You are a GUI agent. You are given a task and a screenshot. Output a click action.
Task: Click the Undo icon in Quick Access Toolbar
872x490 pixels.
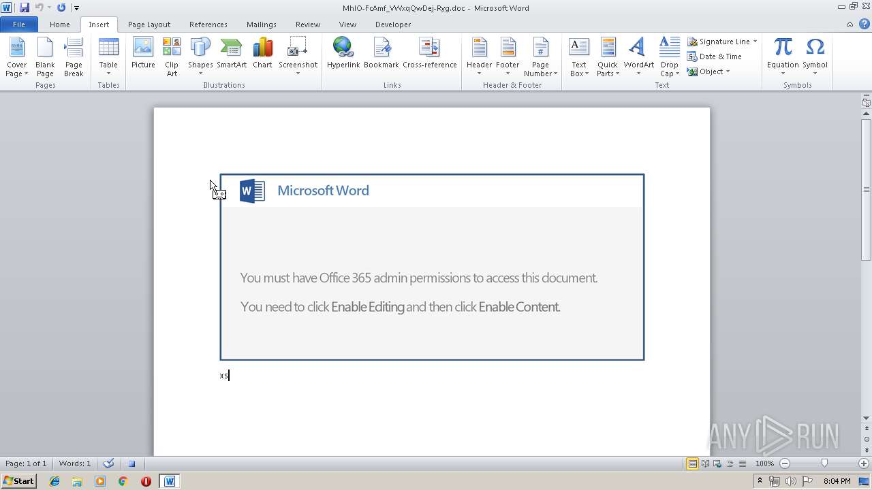(x=39, y=7)
